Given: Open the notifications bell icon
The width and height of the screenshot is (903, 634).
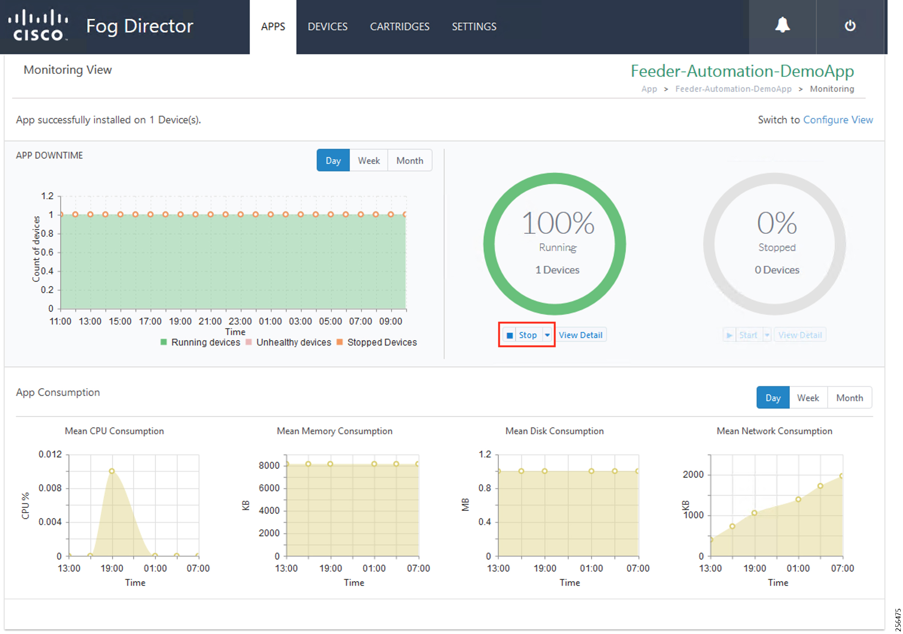Looking at the screenshot, I should (x=782, y=25).
